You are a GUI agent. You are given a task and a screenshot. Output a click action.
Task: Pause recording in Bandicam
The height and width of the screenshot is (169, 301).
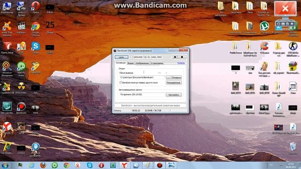175,57
